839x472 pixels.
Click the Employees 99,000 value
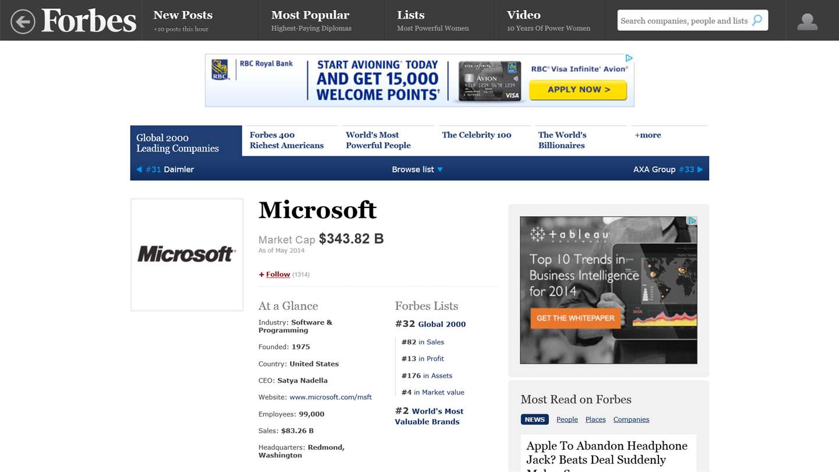[x=312, y=414]
